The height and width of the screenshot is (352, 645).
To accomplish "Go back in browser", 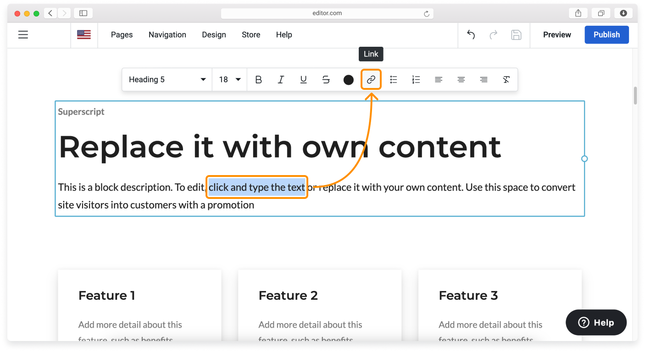I will (x=50, y=13).
